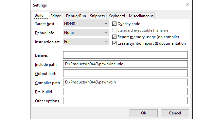Close the Settings dialog window
The width and height of the screenshot is (212, 133).
pyautogui.click(x=187, y=5)
